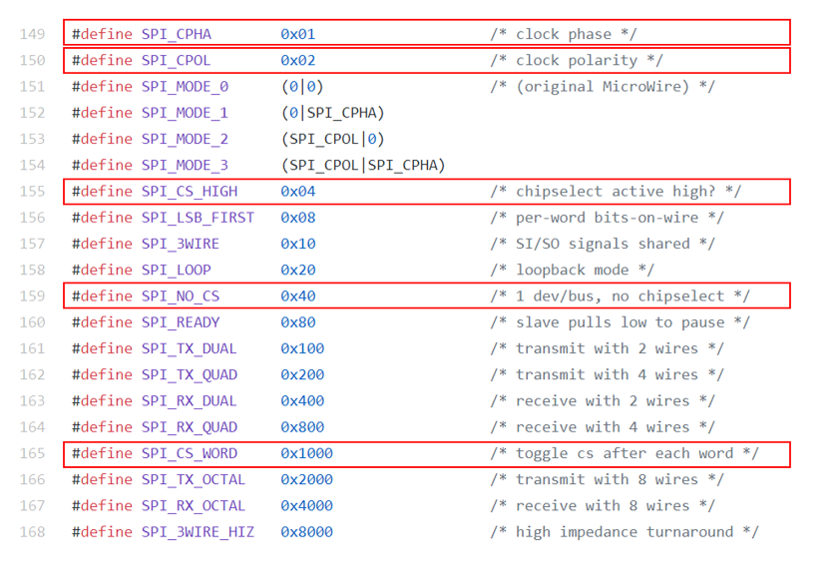Click the value 0x20

tap(298, 271)
